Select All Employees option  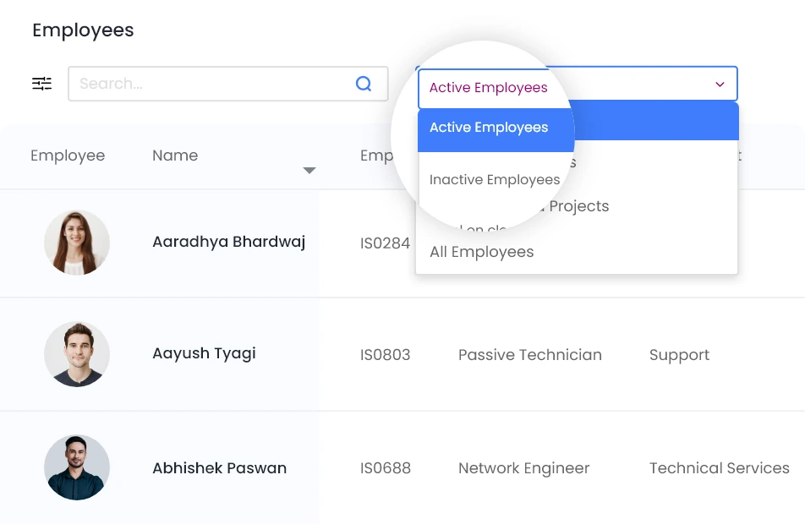point(482,252)
